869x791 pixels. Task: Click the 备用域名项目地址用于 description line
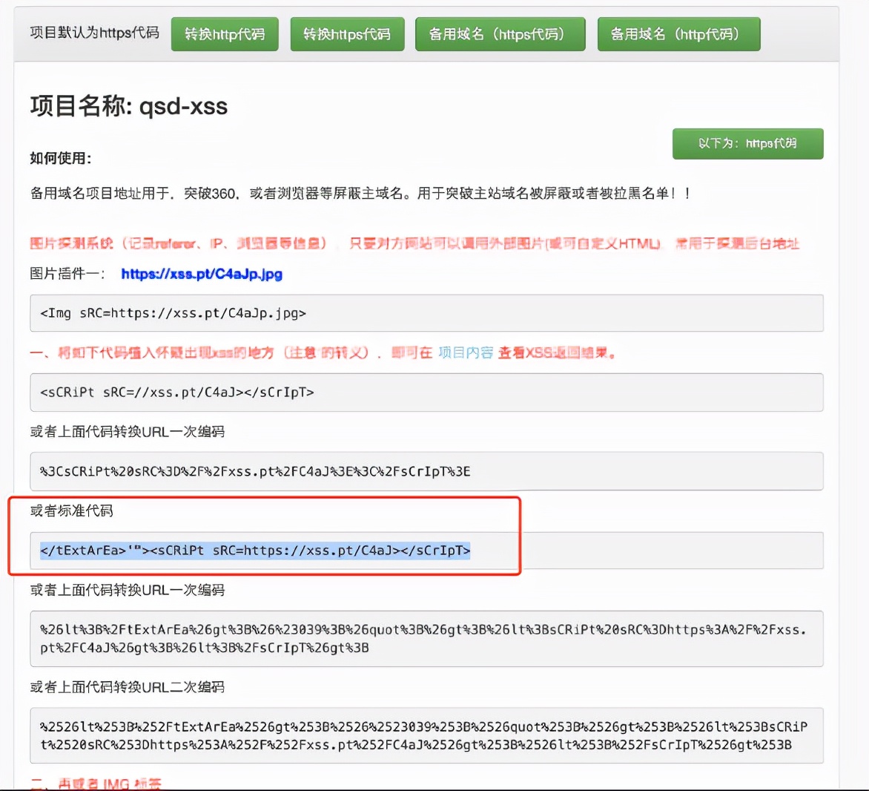tap(361, 194)
